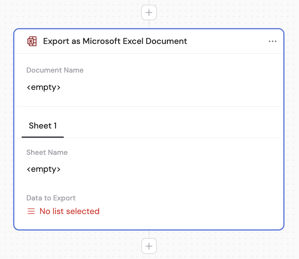299x259 pixels.
Task: Open node options via the ellipsis icon
Action: pos(273,41)
